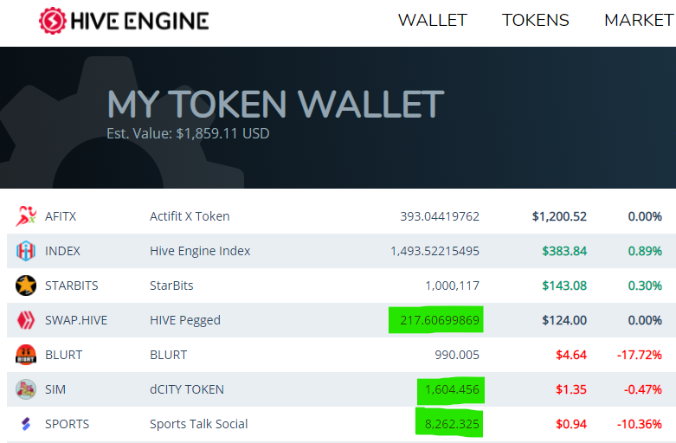
Task: Click the SPORTS token icon
Action: [x=26, y=424]
